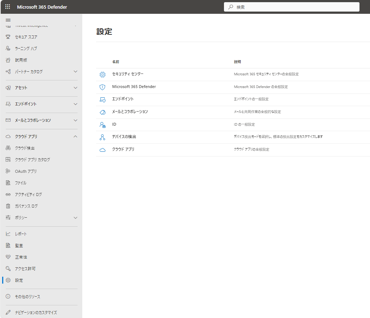Open Microsoft 365 Defender settings row
This screenshot has height=318, width=370.
pyautogui.click(x=233, y=87)
